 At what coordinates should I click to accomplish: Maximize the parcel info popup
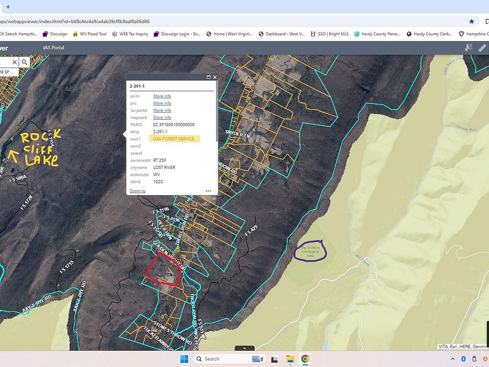tap(209, 77)
